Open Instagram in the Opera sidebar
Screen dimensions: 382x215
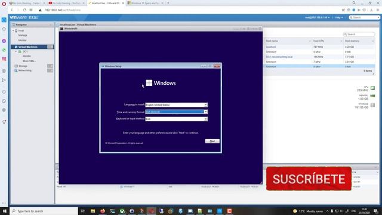coord(4,59)
